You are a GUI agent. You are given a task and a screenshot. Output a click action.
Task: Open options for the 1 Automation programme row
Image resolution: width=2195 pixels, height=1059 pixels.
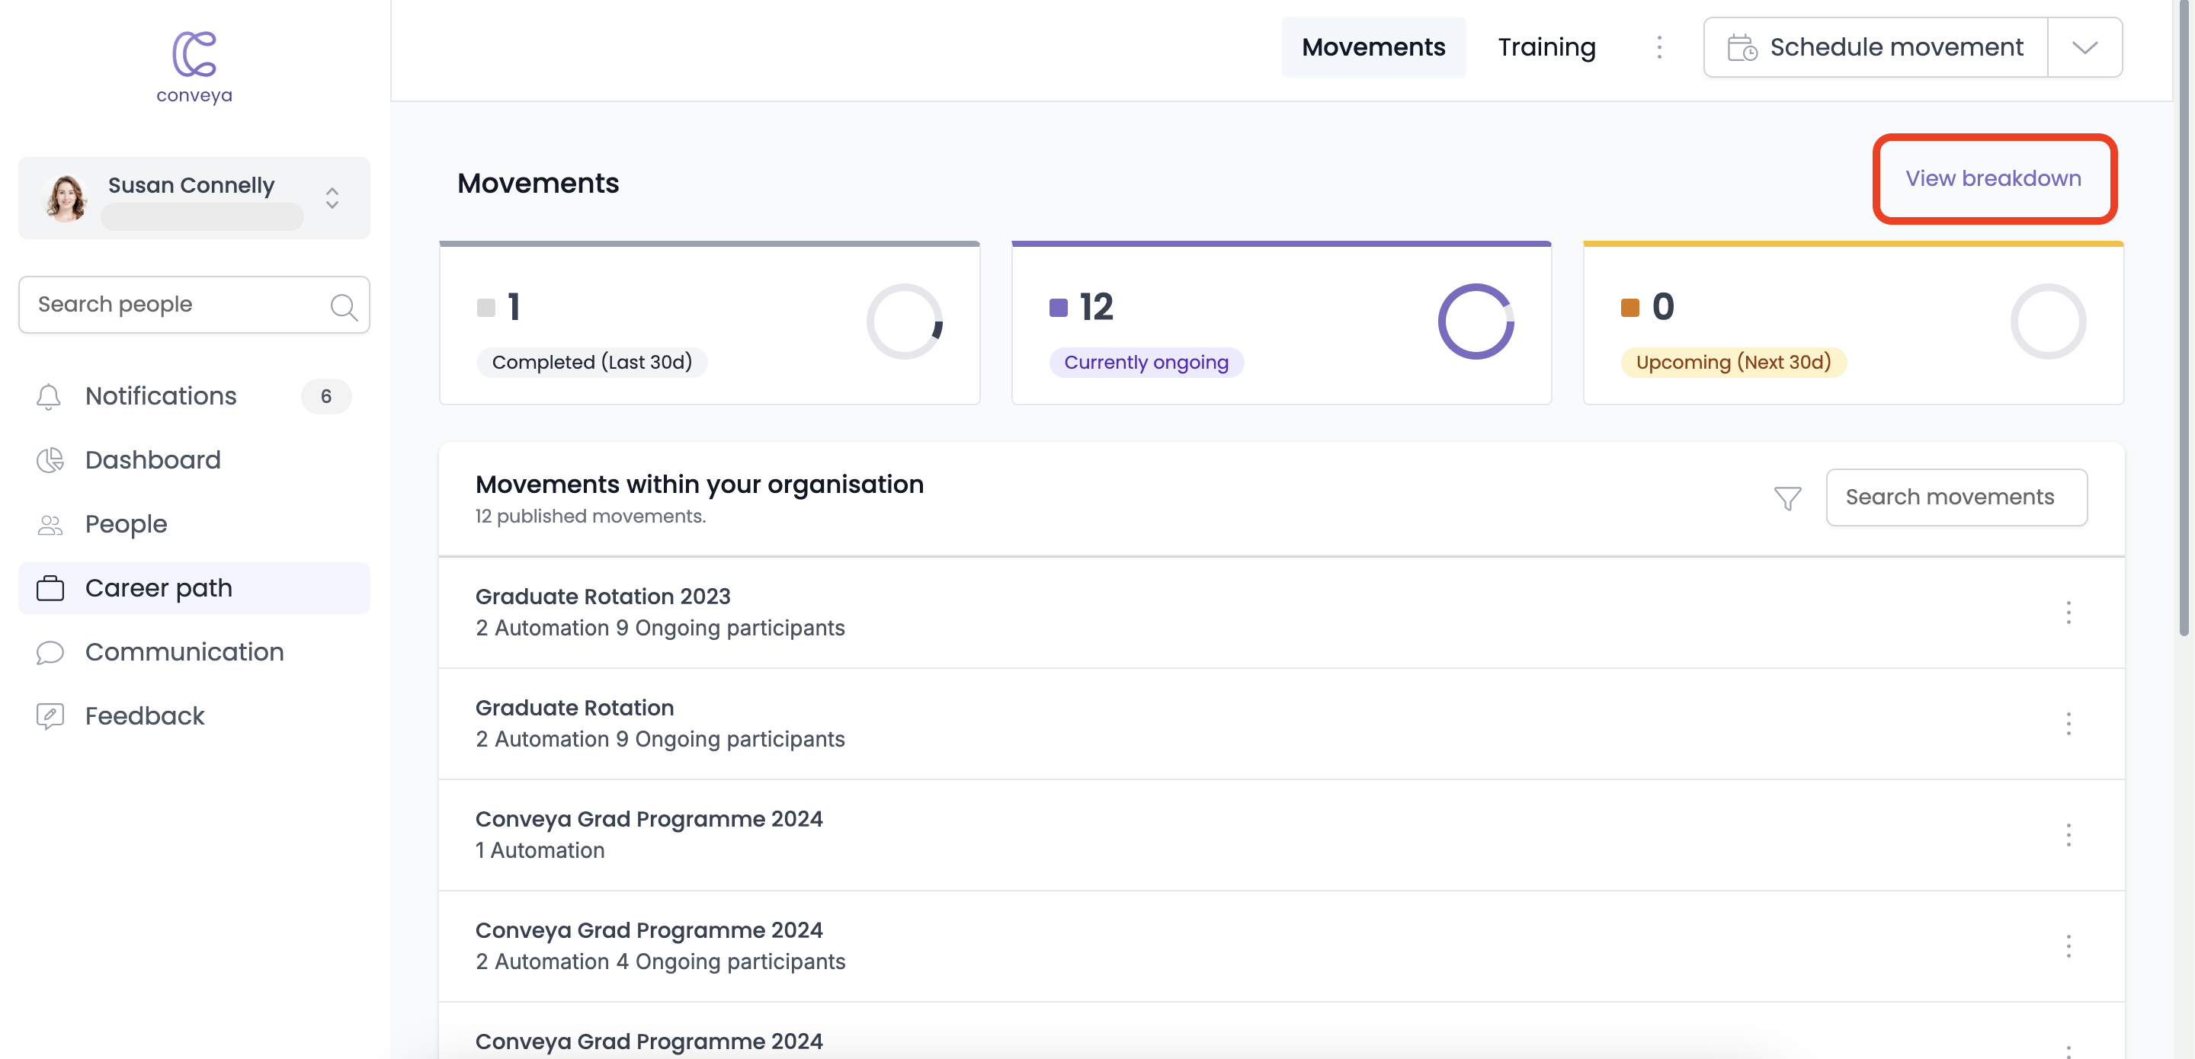click(2068, 835)
